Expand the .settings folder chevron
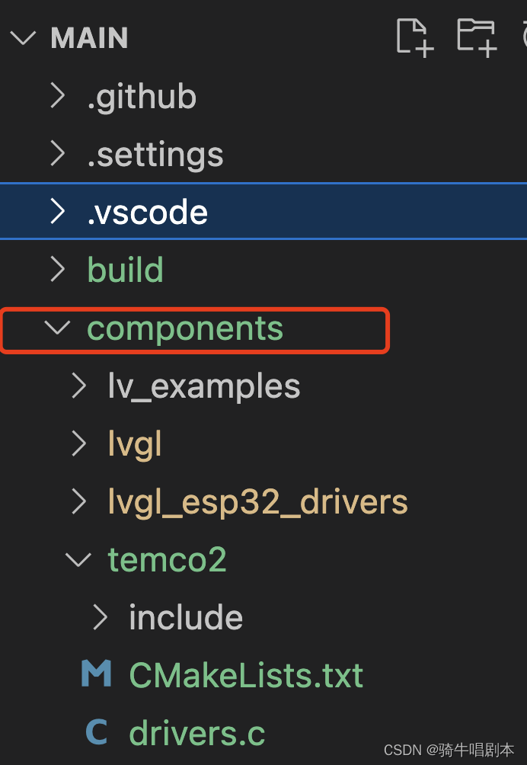This screenshot has height=765, width=527. click(58, 154)
